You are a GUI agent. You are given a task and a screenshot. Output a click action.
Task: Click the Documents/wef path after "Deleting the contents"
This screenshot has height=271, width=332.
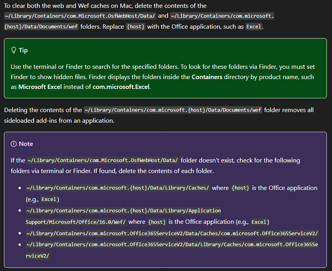click(x=173, y=110)
